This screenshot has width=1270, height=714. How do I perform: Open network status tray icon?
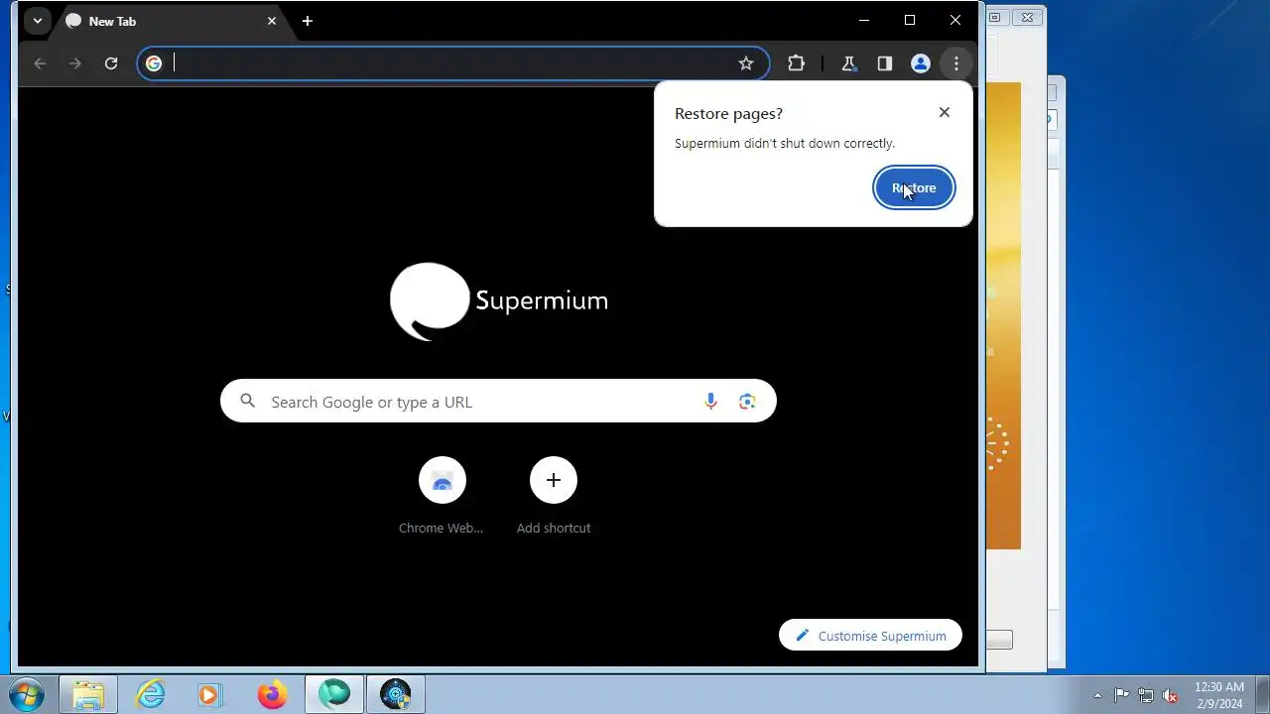[1146, 695]
